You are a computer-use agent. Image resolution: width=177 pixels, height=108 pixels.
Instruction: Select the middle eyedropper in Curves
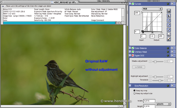pyautogui.click(x=169, y=25)
